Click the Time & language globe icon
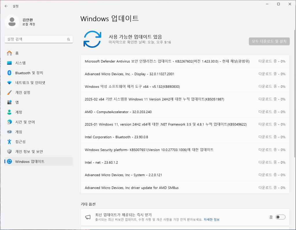Image resolution: width=296 pixels, height=230 pixels. (9, 122)
